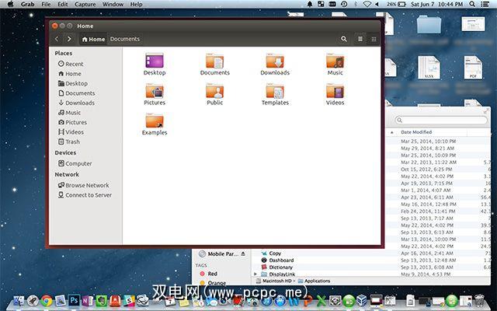Switch to grid icon view

(374, 39)
